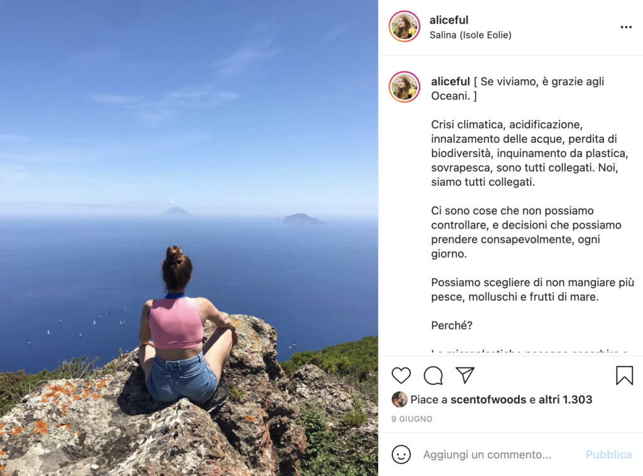Click the aliceful avatar beside the caption
The image size is (643, 476).
pos(404,87)
